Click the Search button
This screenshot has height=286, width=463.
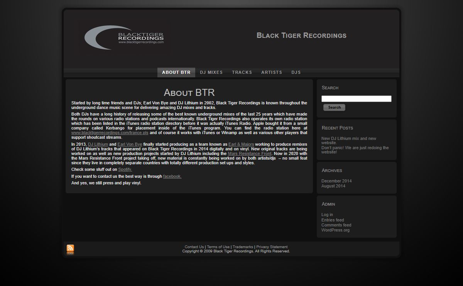(334, 107)
